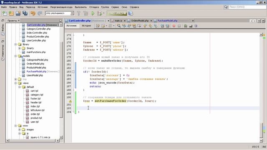Click the Clean and Build icon
The image size is (267, 150).
[x=86, y=13]
